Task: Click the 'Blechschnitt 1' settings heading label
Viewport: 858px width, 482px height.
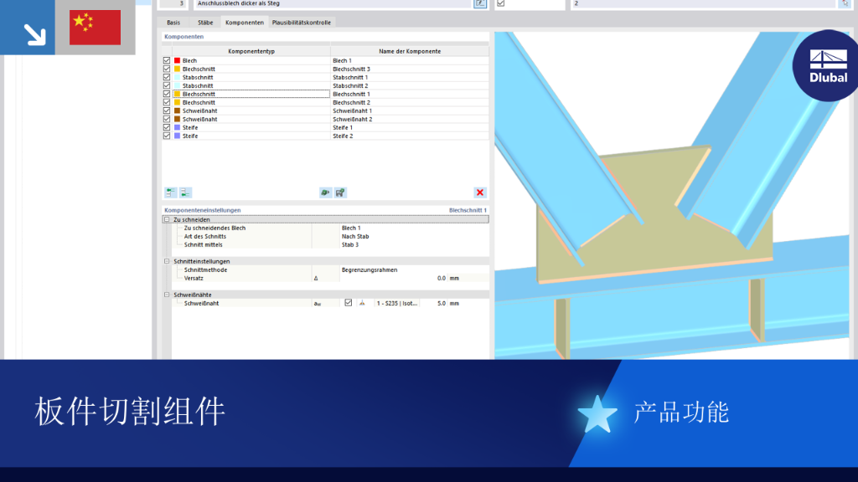Action: point(468,210)
